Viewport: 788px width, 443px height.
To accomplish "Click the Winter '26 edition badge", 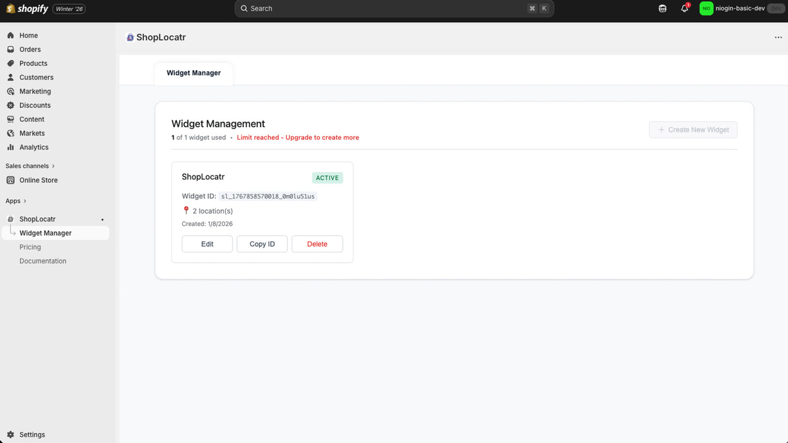I will coord(68,9).
